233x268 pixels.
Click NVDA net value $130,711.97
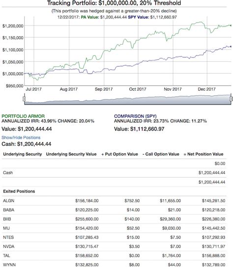coord(213,246)
